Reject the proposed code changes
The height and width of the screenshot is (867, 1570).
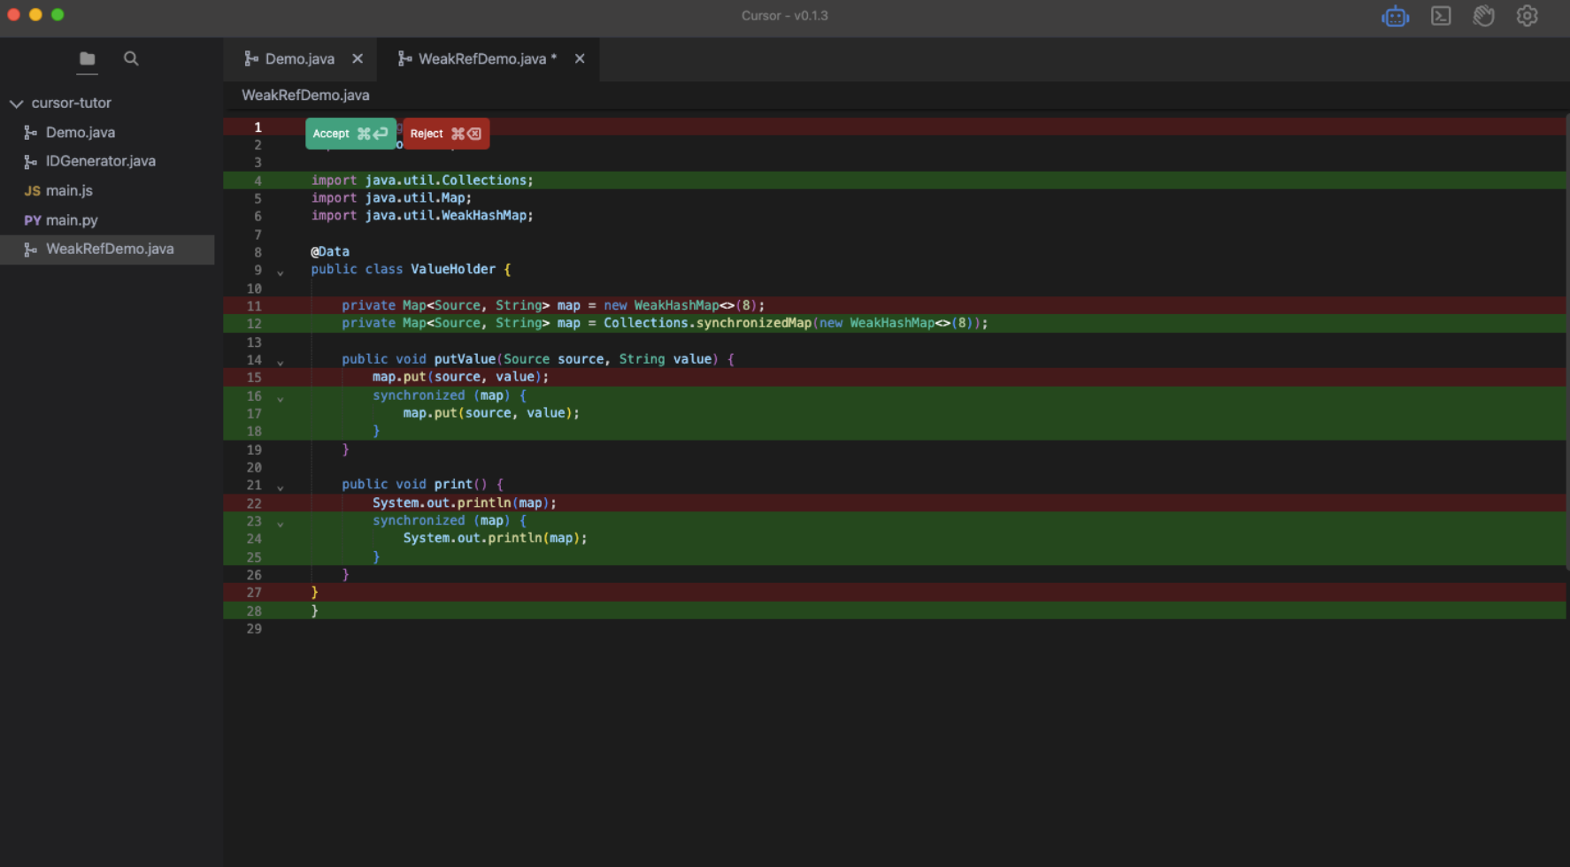coord(446,134)
